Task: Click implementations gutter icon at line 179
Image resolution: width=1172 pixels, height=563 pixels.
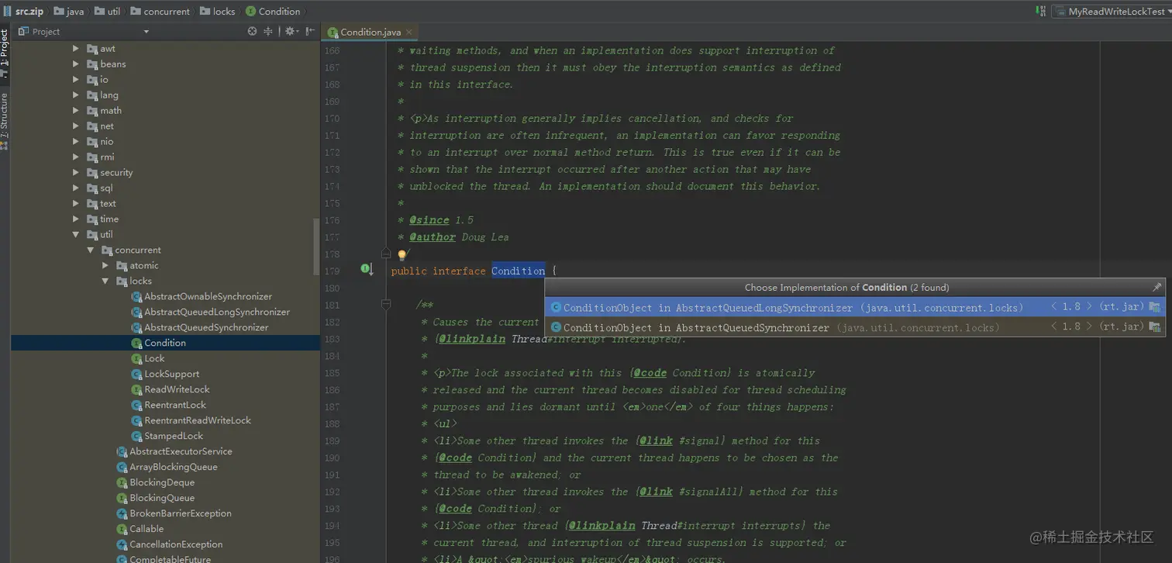Action: 367,270
